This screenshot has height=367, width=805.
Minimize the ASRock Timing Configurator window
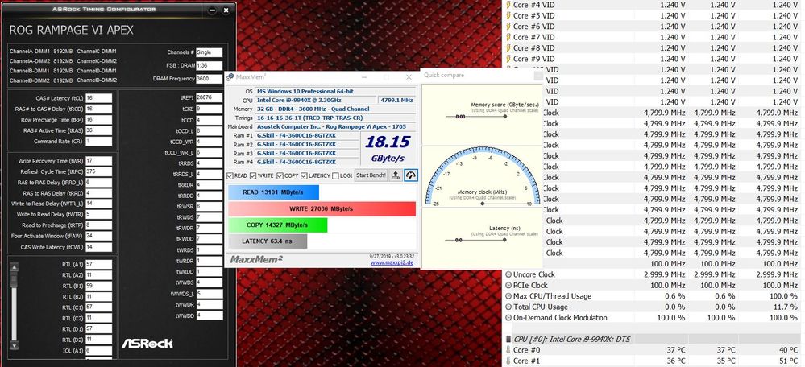coord(213,10)
